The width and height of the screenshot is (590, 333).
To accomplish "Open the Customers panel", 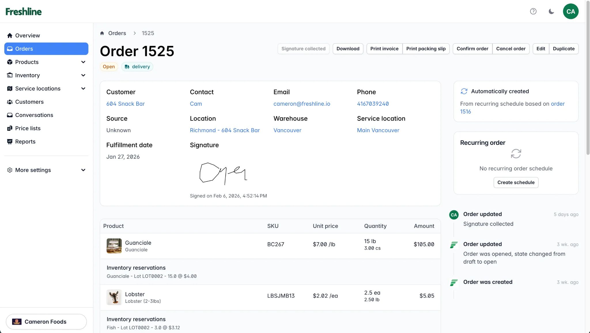I will click(x=29, y=102).
